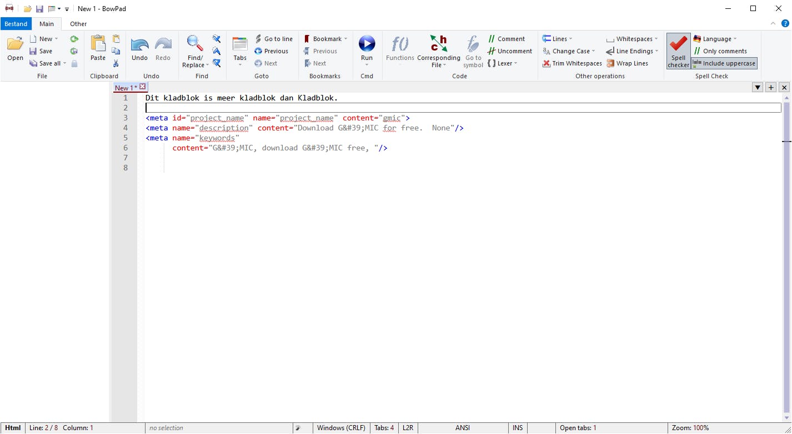Viewport: 792px width, 434px height.
Task: Open the Change Case dropdown
Action: point(569,51)
